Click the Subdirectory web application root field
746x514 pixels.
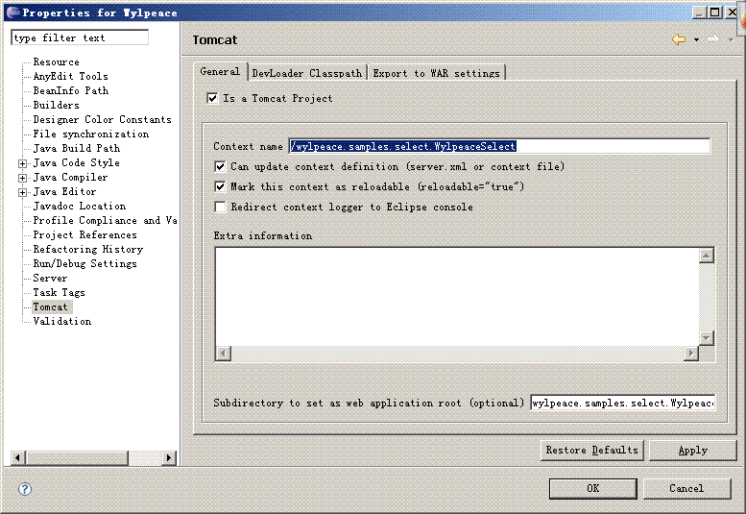pyautogui.click(x=623, y=404)
